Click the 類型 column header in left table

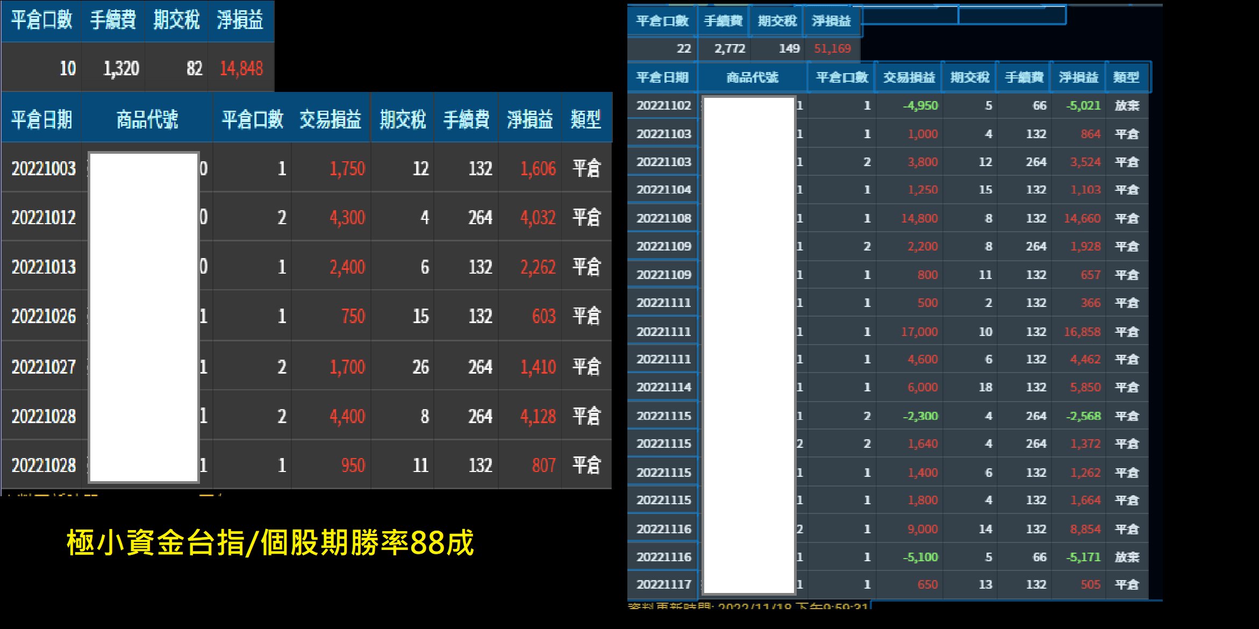pos(585,119)
